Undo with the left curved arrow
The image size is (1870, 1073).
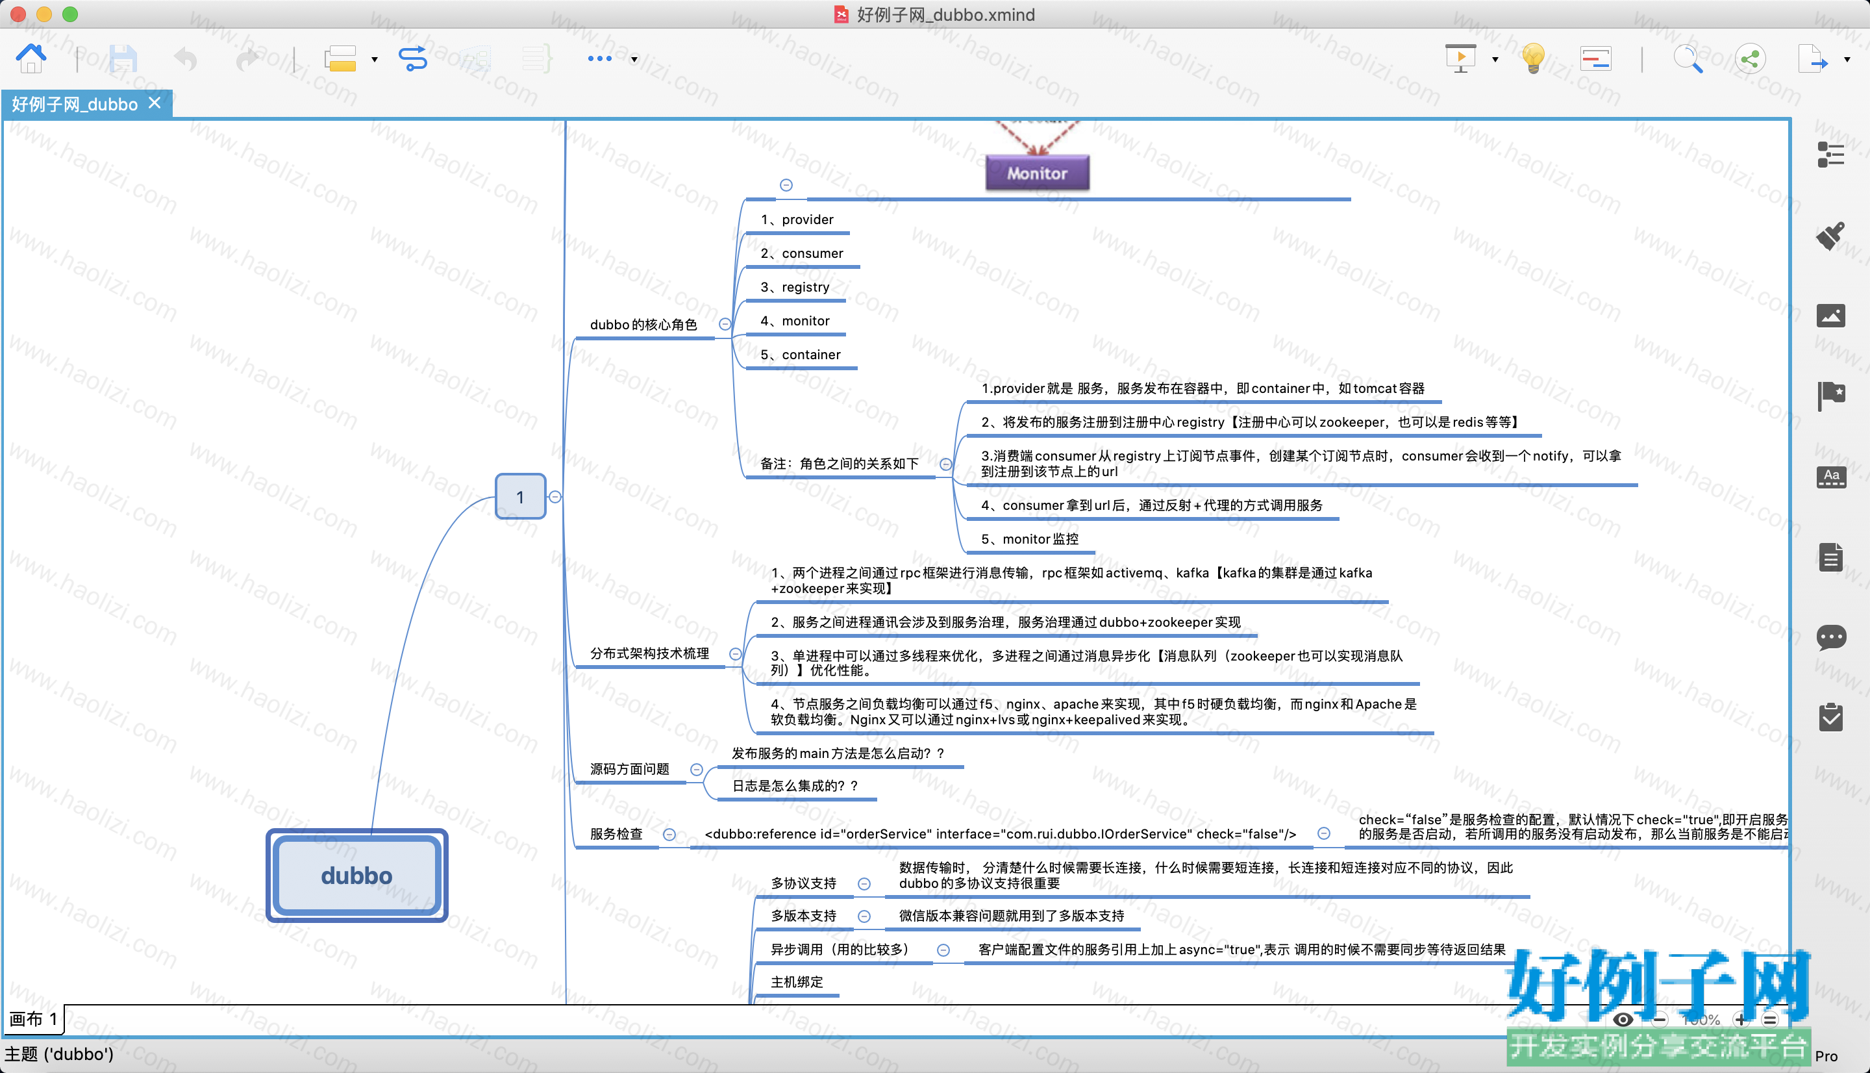tap(185, 58)
